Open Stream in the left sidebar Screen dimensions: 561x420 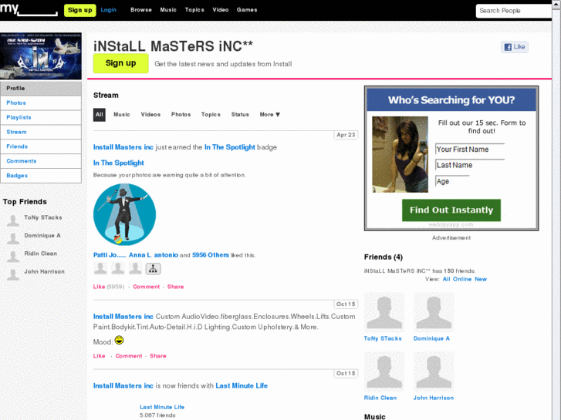click(41, 133)
